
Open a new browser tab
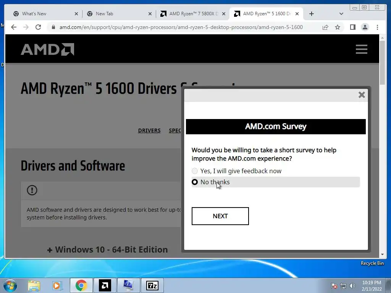click(312, 14)
